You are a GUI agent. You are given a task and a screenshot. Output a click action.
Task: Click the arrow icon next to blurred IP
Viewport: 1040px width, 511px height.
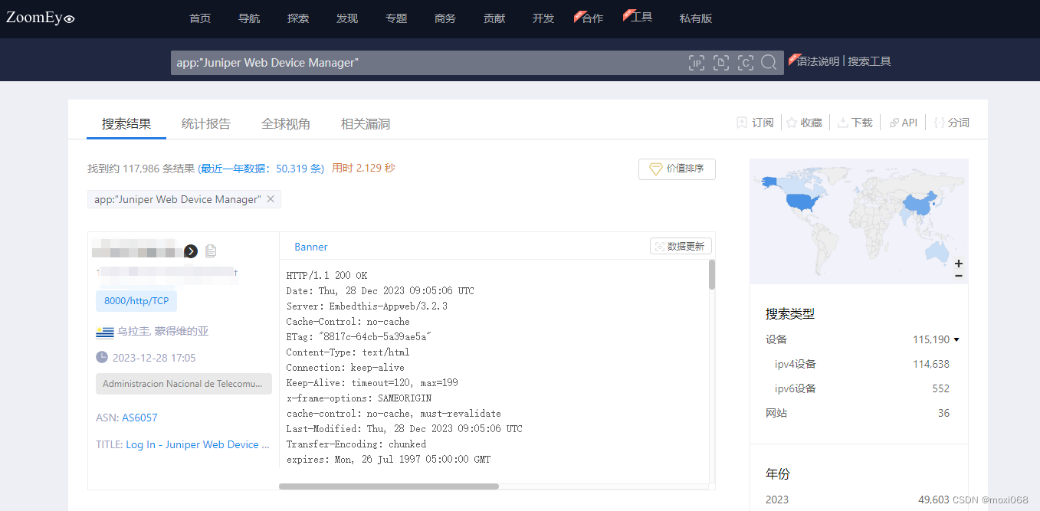coord(191,251)
